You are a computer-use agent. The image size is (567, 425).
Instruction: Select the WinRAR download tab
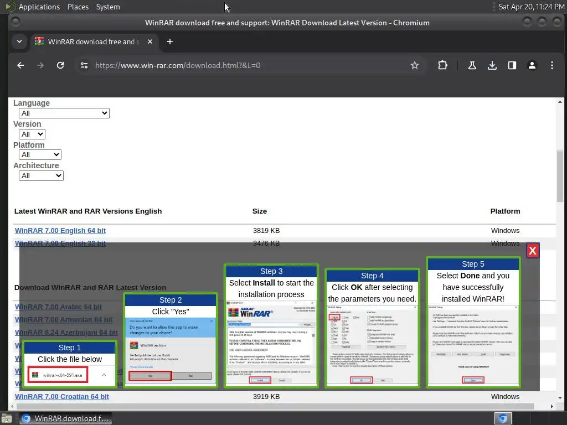point(94,42)
